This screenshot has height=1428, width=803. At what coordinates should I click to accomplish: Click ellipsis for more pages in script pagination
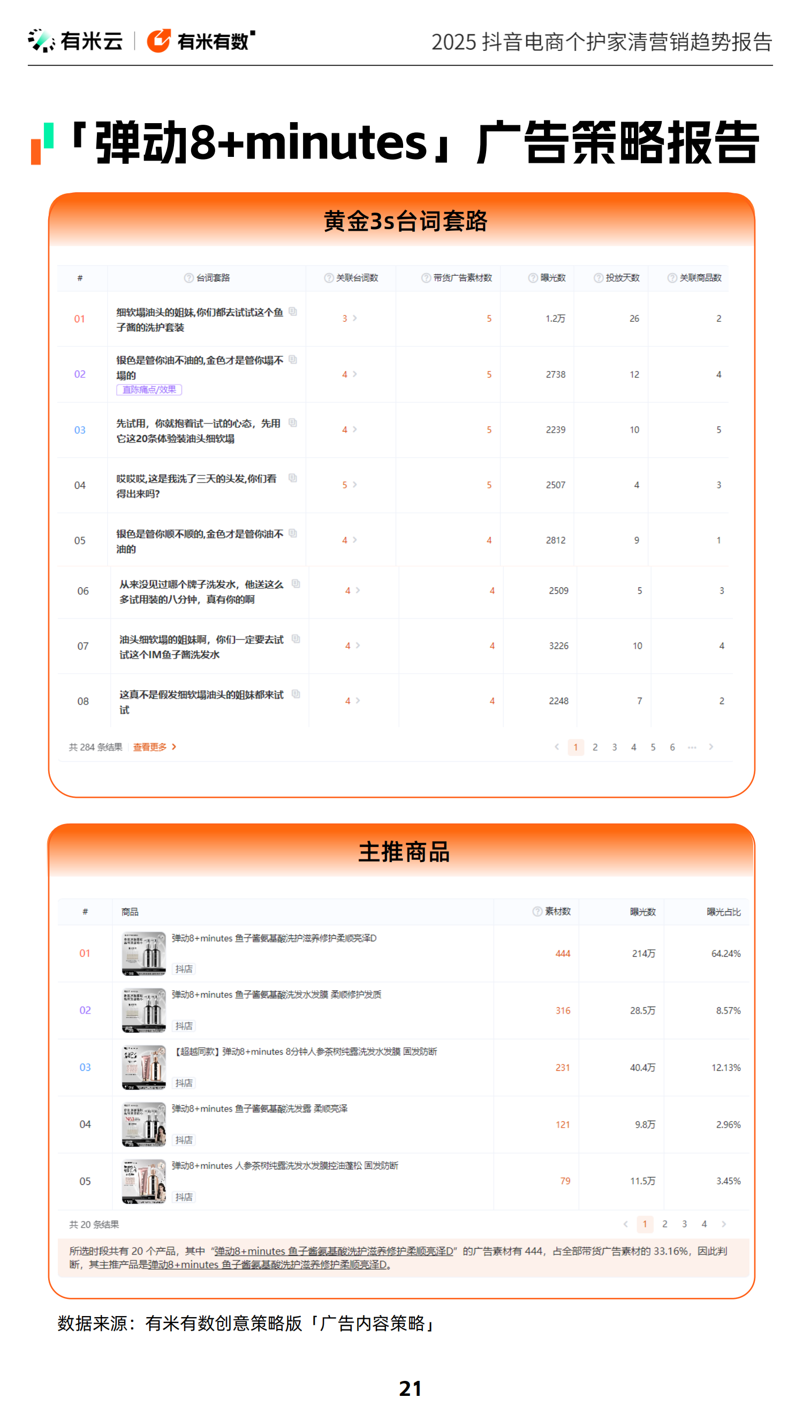click(x=692, y=747)
